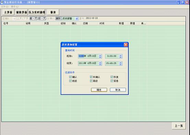Click the 数值 column header
The width and height of the screenshot is (190, 135).
[x=123, y=23]
